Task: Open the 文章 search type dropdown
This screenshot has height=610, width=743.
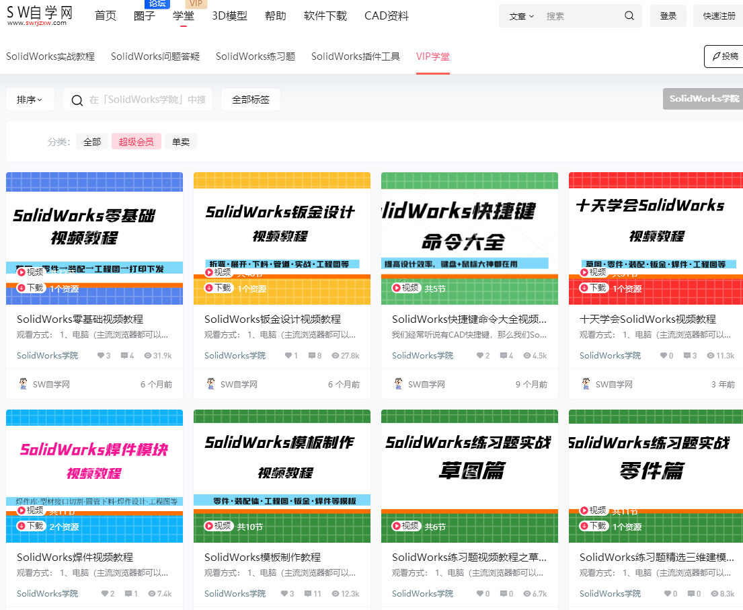Action: point(521,16)
